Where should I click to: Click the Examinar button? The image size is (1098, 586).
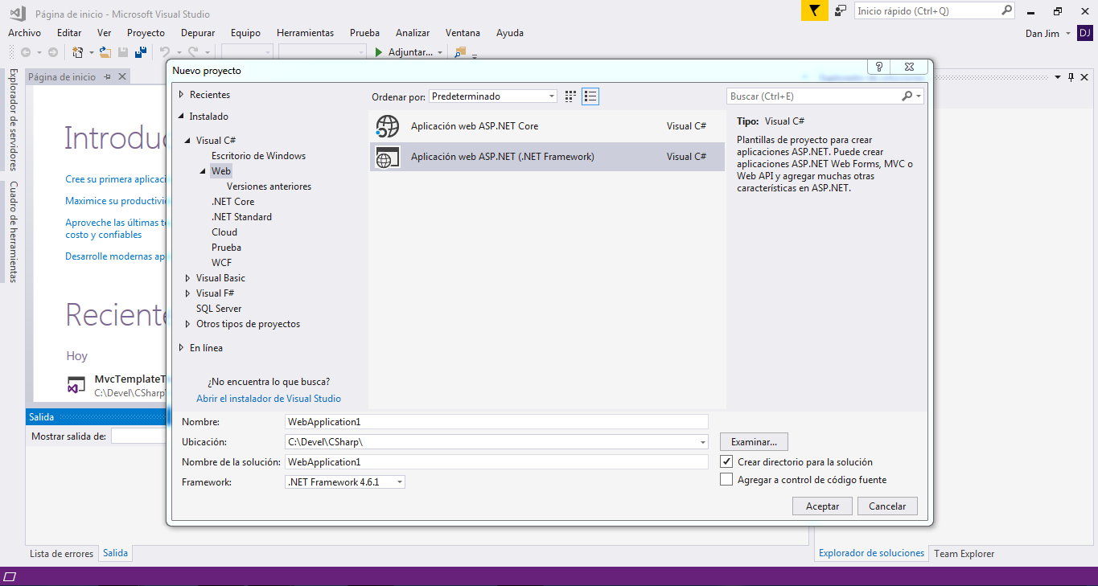click(754, 442)
